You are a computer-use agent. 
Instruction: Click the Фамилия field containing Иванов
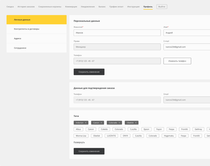117,33
